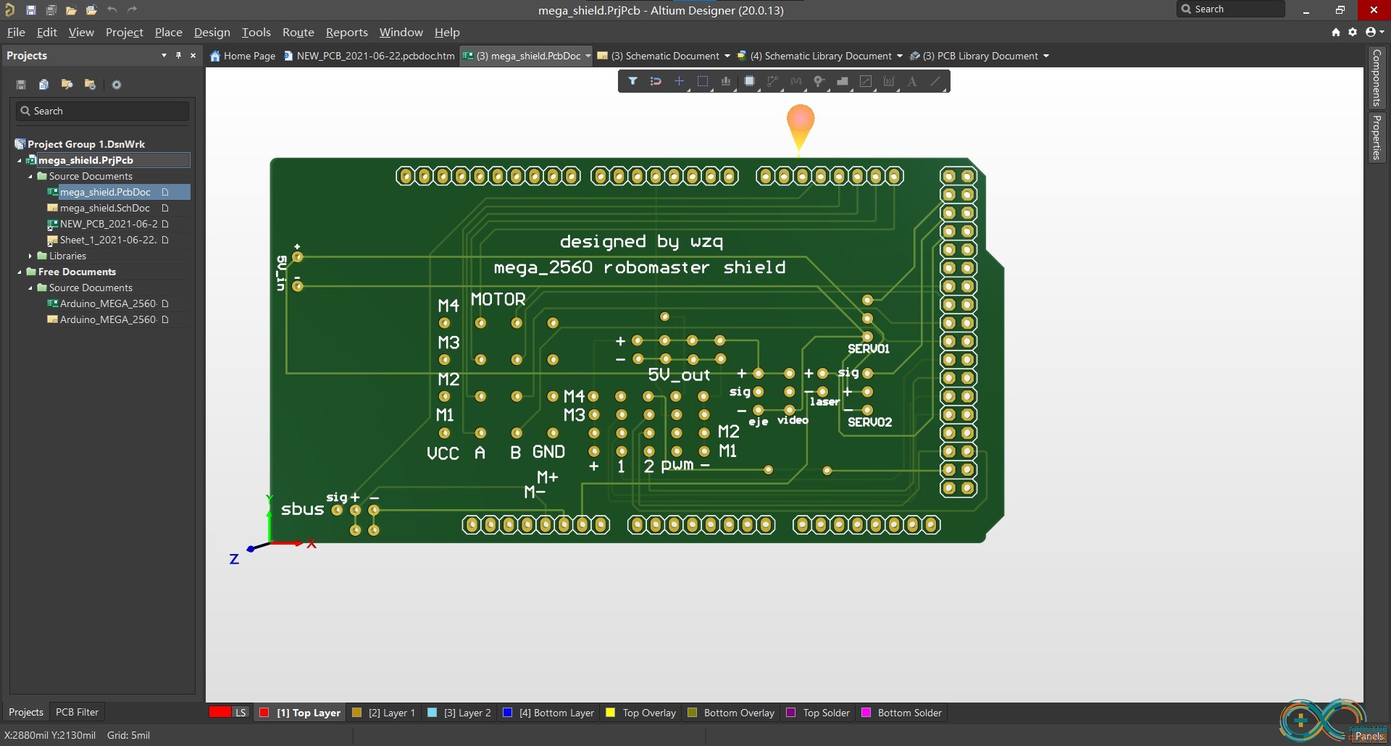
Task: Click the redo arrow
Action: click(132, 10)
